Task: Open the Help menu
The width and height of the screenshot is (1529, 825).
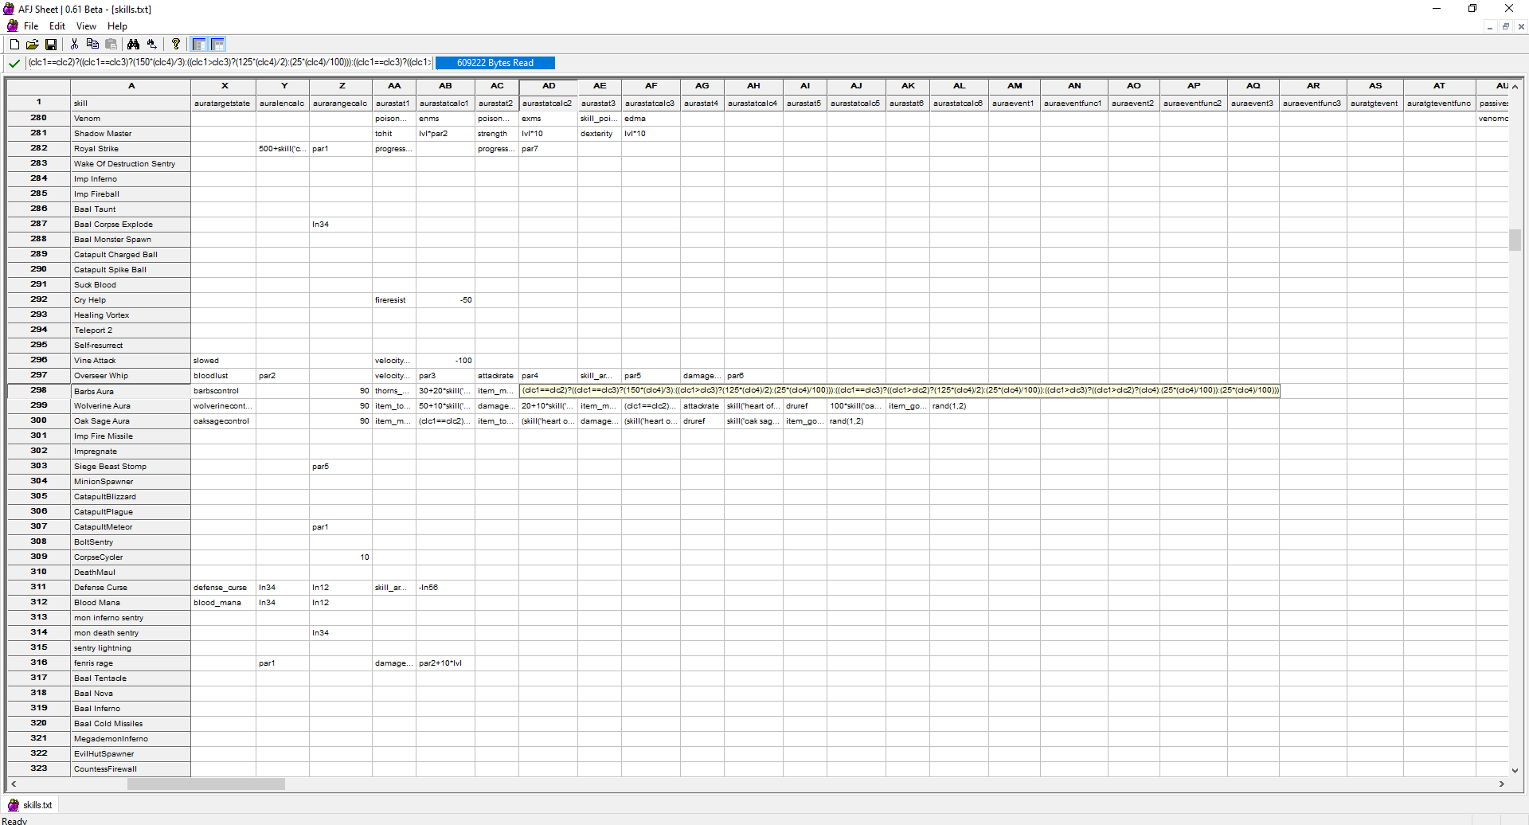Action: tap(117, 26)
